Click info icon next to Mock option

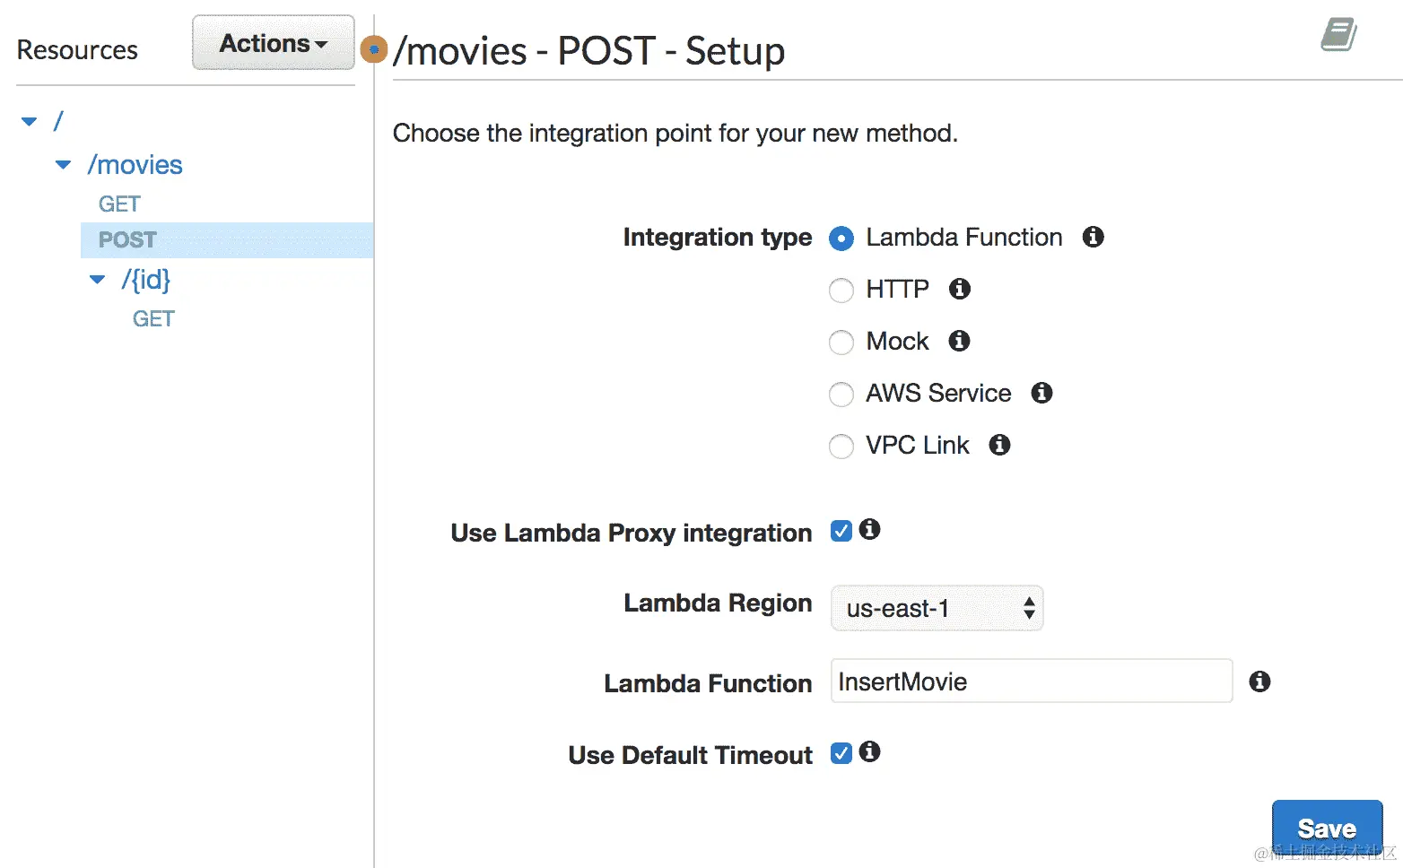click(x=959, y=341)
